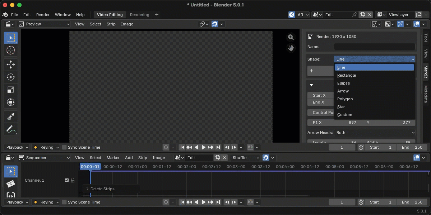Click play button in preview playback controls
Viewport: 431px width, 215px height.
pyautogui.click(x=204, y=147)
